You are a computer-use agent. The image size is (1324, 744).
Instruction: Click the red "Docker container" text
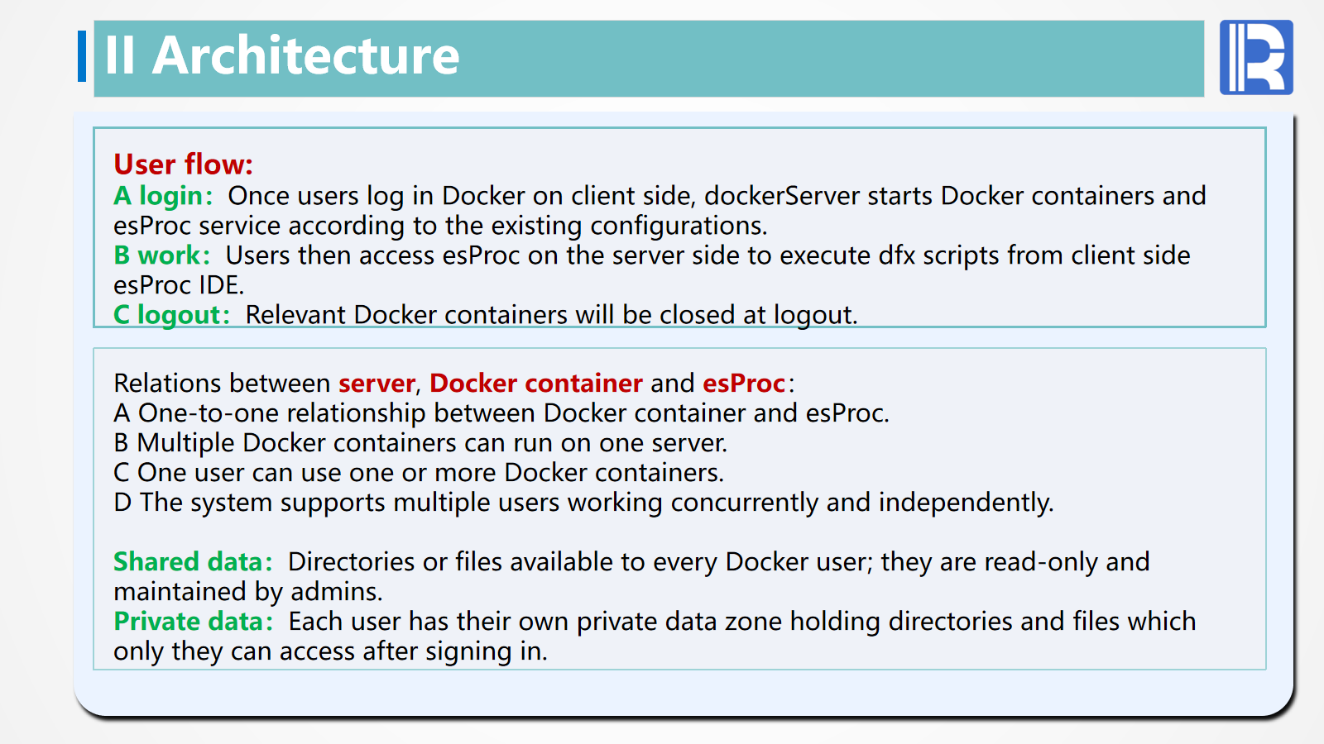coord(536,384)
